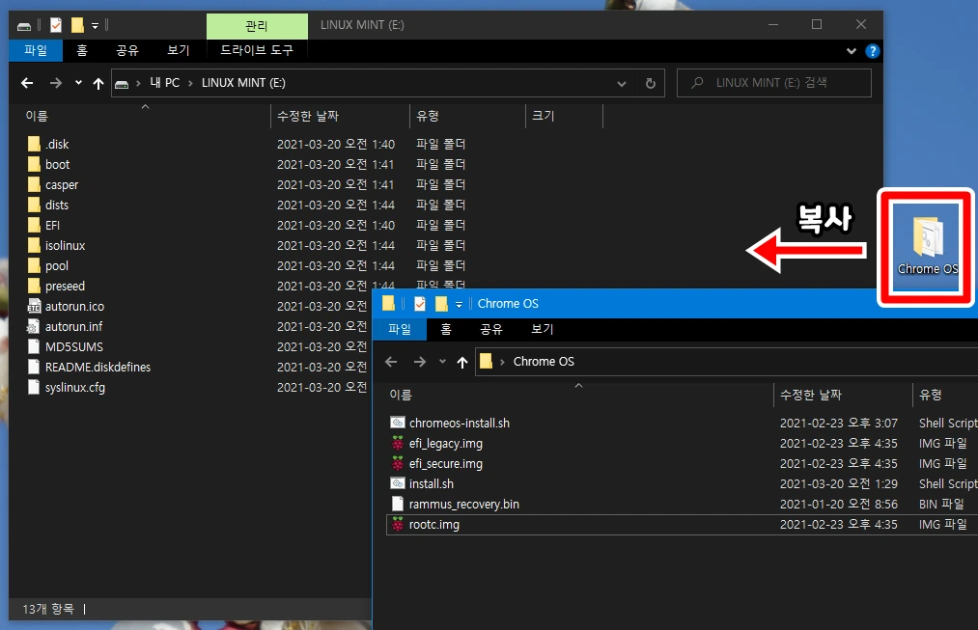
Task: Refresh the LINUX MINT (E:) folder
Action: pyautogui.click(x=650, y=84)
